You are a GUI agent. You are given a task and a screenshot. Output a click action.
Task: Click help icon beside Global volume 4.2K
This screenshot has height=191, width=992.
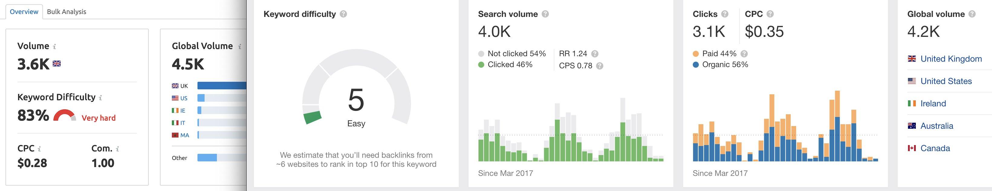point(972,14)
